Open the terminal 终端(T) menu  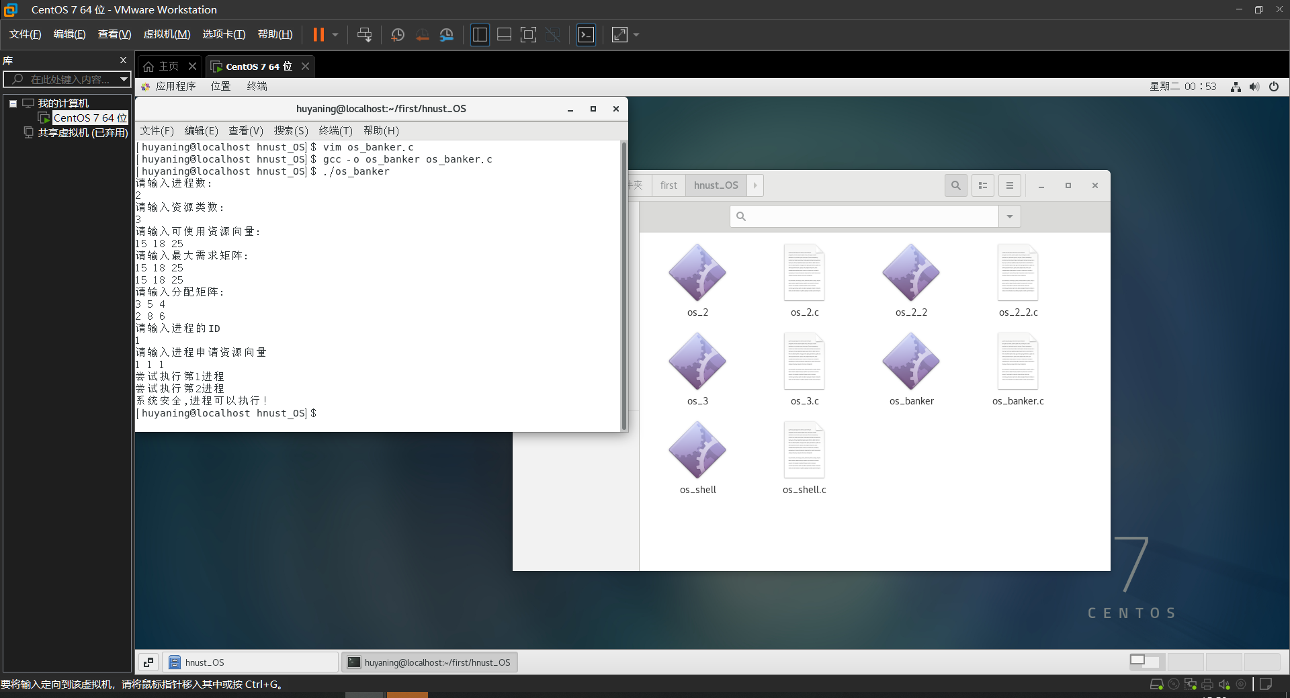pyautogui.click(x=335, y=130)
